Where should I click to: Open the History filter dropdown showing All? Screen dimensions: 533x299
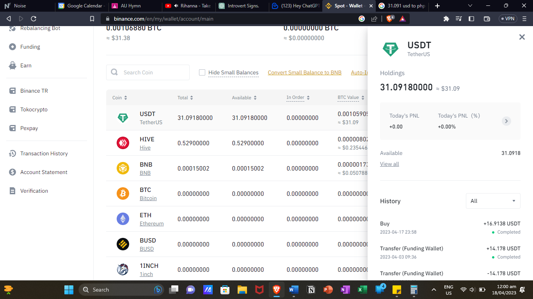(493, 201)
